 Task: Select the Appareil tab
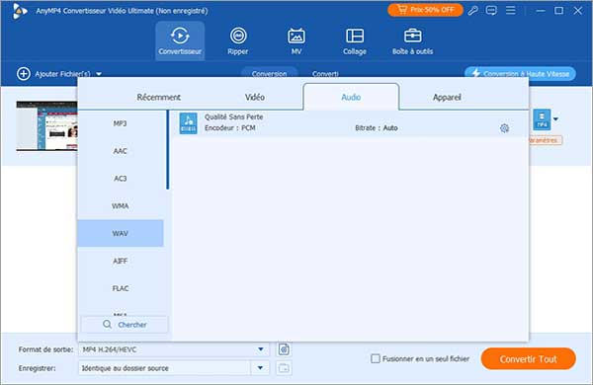(447, 97)
